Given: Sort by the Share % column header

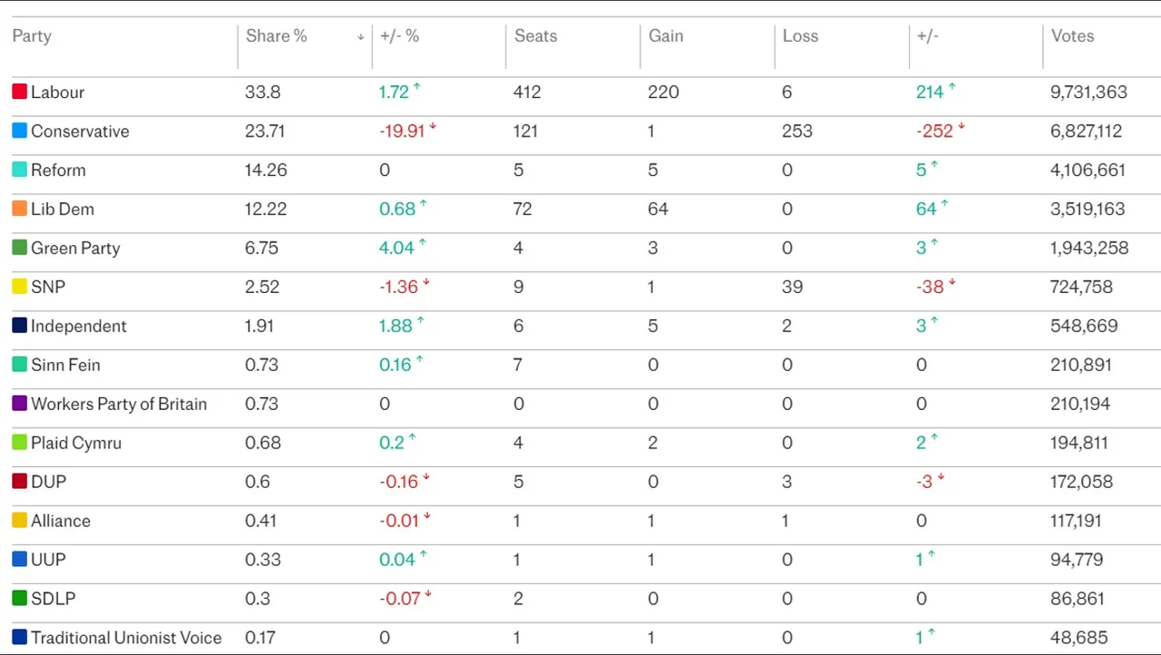Looking at the screenshot, I should coord(277,36).
